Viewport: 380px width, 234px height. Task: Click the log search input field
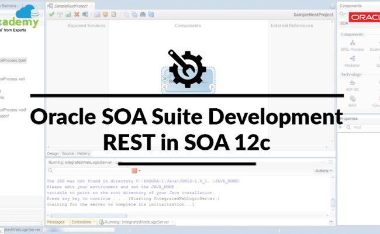(92, 170)
